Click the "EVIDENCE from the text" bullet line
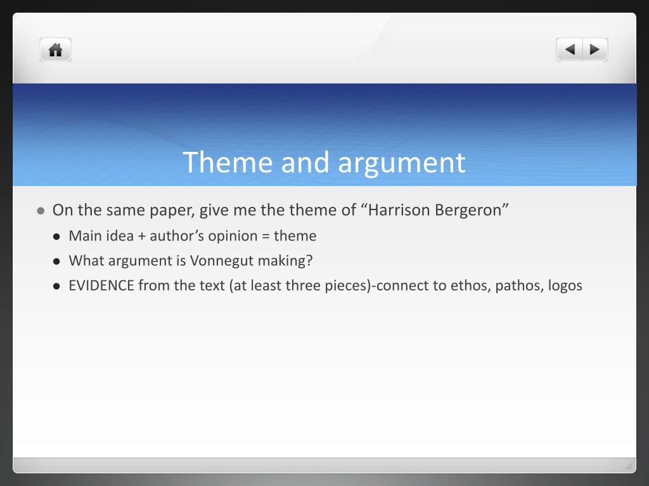649x486 pixels. 325,285
